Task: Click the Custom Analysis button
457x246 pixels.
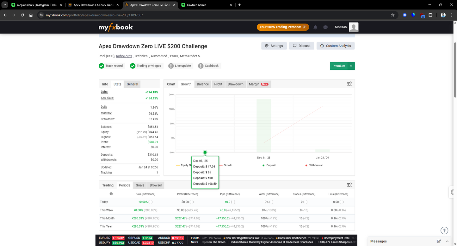Action: 336,46
